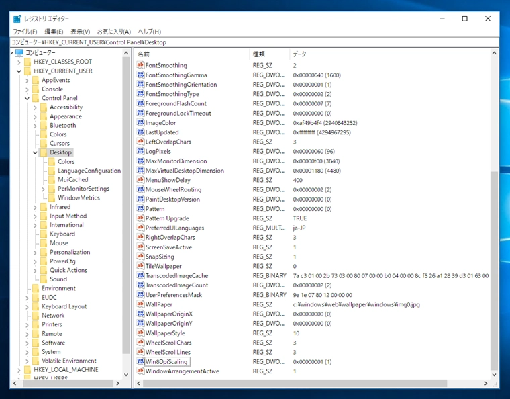510x399 pixels.
Task: Click the FontSmoothingGamma DWORD icon
Action: click(140, 75)
